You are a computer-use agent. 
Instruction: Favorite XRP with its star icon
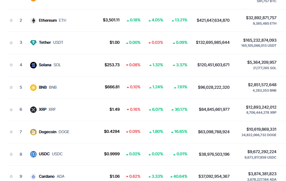(x=11, y=109)
